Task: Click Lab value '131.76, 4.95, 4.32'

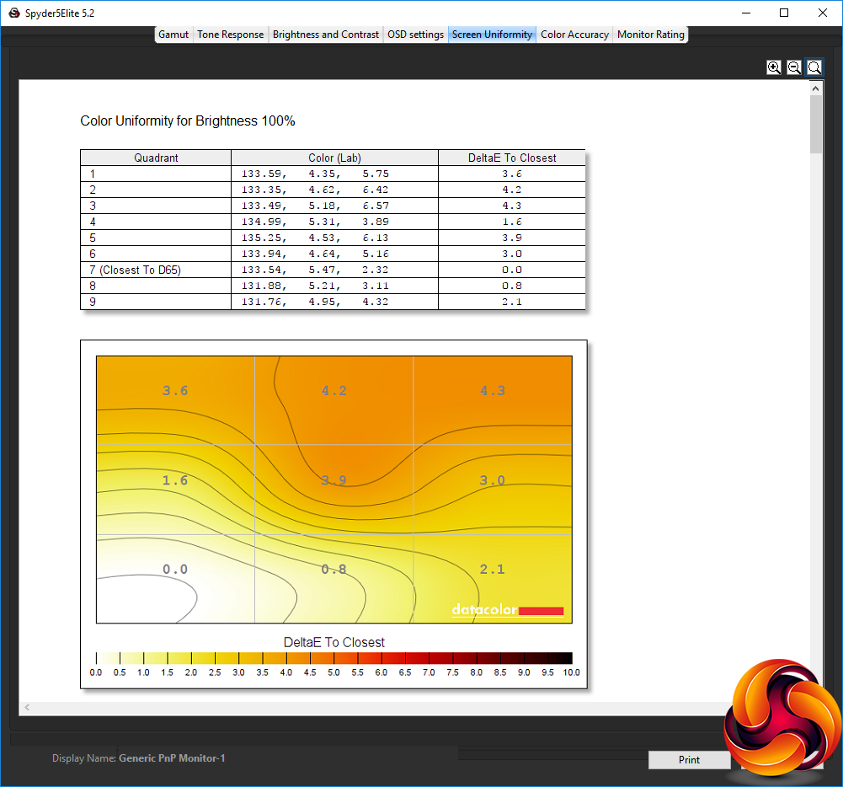Action: [x=315, y=302]
